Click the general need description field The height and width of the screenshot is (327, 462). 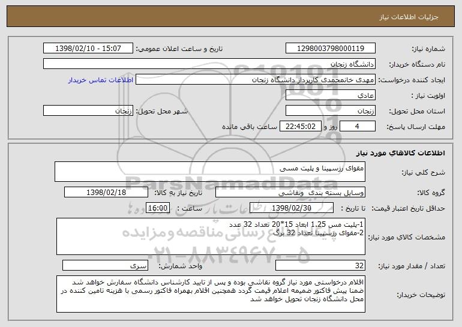click(210, 172)
